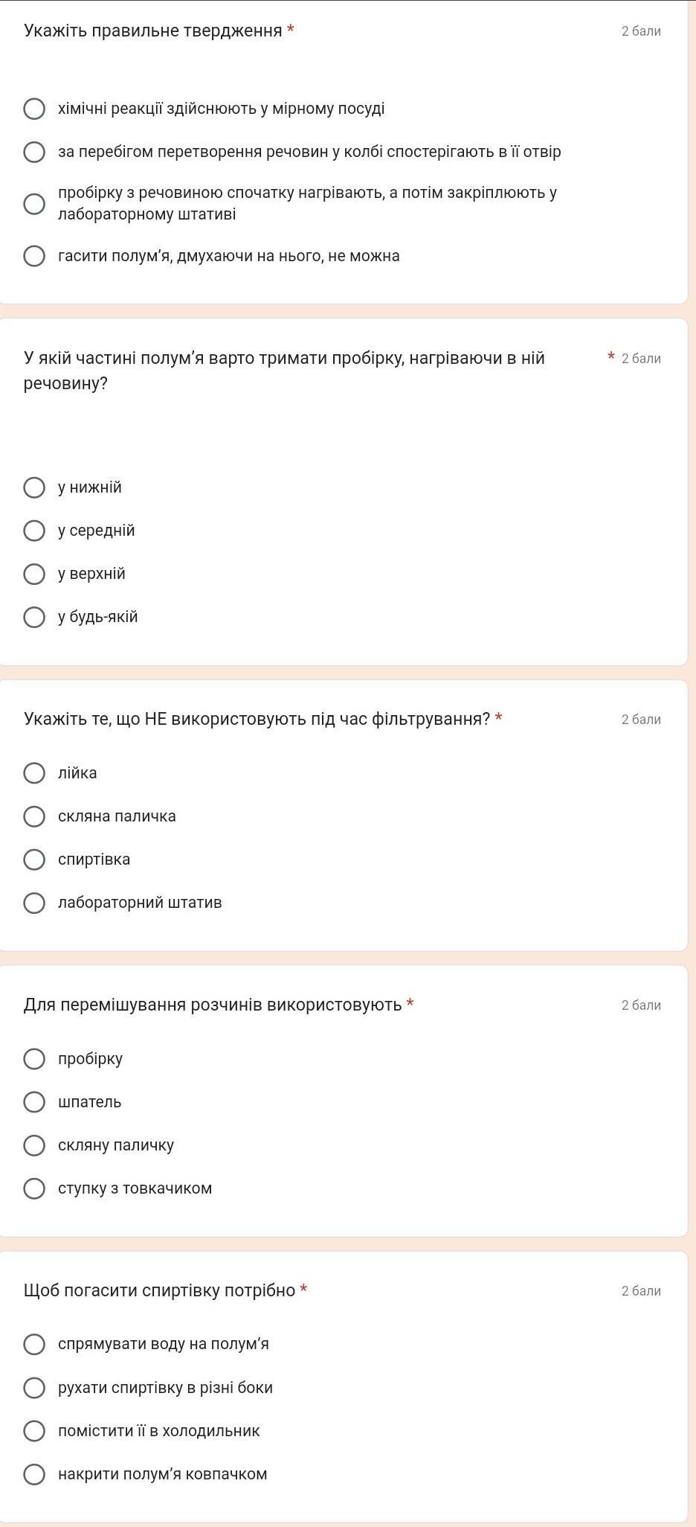Select the 'шпатель' radio button
The width and height of the screenshot is (696, 1527).
34,1102
